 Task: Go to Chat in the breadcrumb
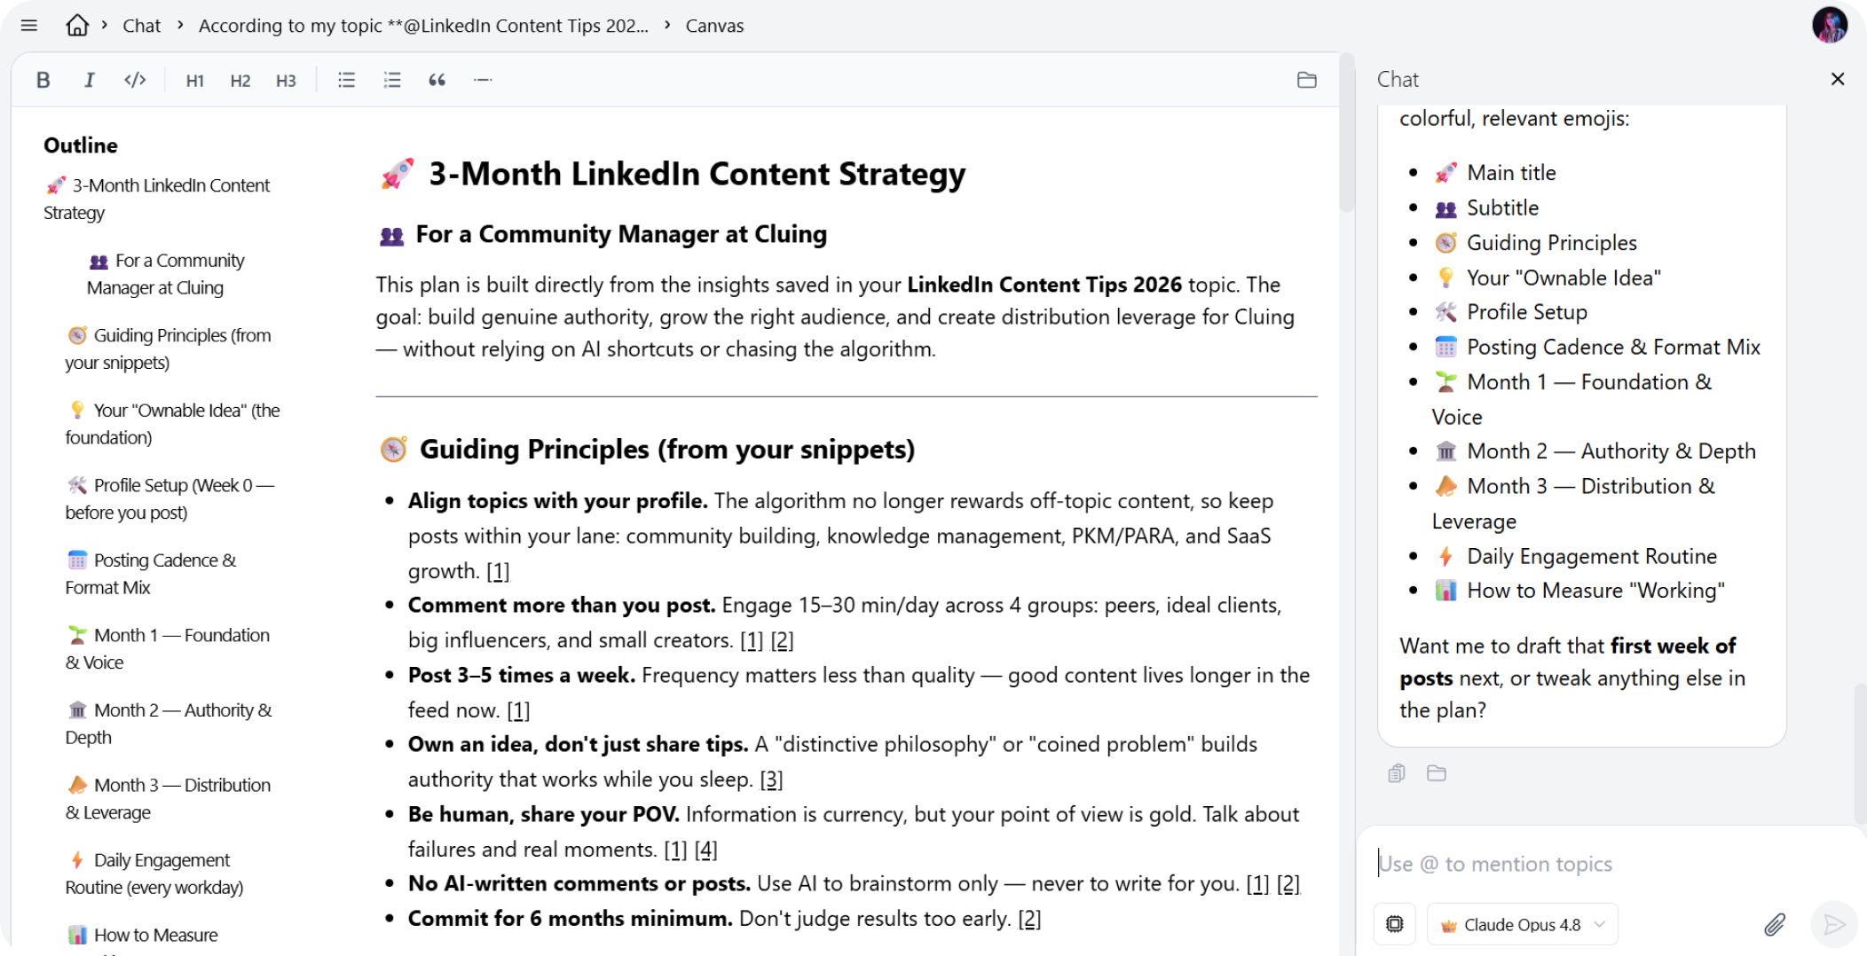pos(142,26)
